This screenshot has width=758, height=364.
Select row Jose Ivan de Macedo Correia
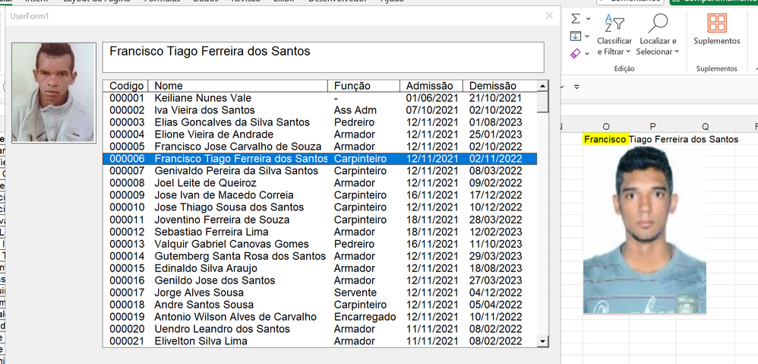320,195
